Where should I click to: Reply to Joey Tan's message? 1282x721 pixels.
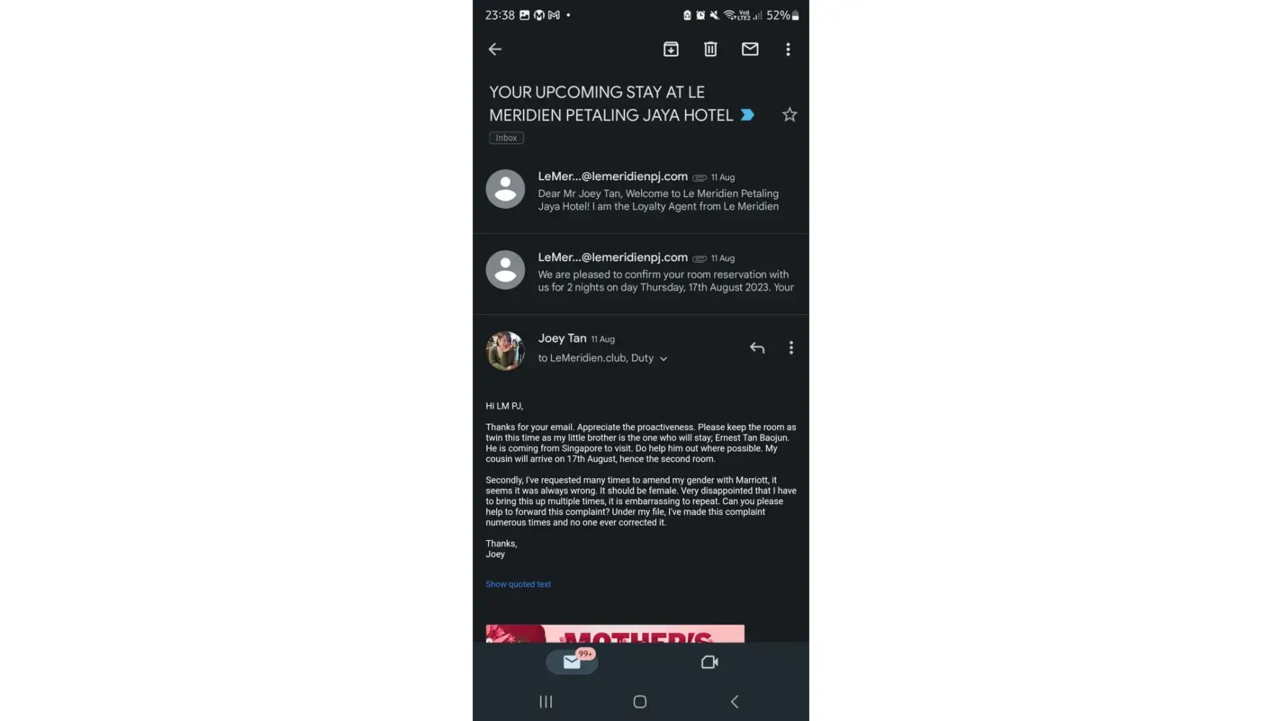[756, 348]
